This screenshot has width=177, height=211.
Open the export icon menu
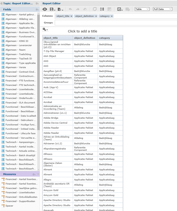60,9
